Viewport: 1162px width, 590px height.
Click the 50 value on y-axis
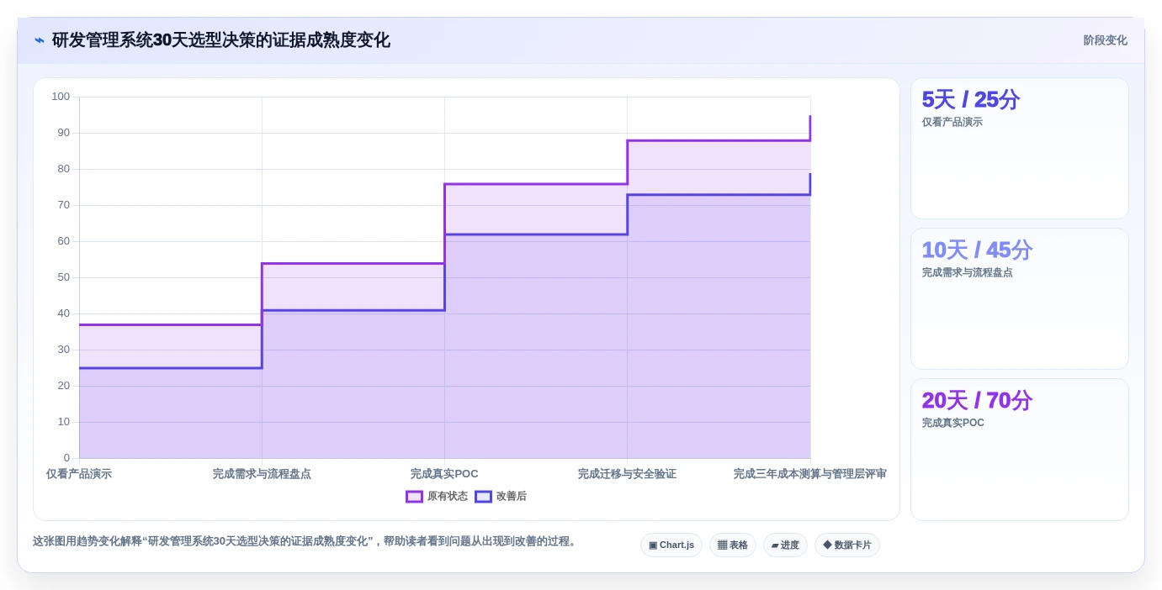64,277
